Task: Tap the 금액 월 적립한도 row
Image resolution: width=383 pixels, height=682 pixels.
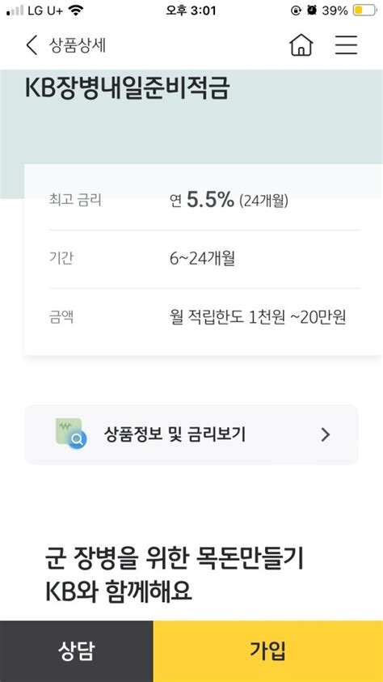Action: click(x=204, y=317)
